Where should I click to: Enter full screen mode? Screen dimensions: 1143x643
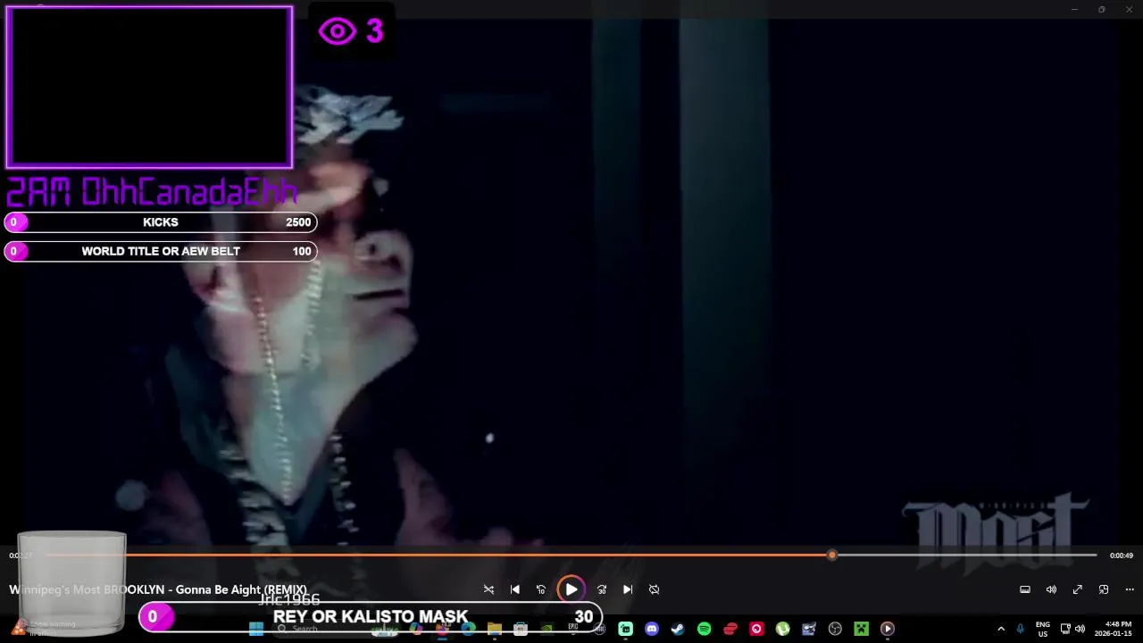[x=1078, y=589]
